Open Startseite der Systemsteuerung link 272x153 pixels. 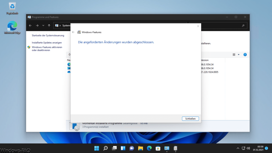click(48, 35)
